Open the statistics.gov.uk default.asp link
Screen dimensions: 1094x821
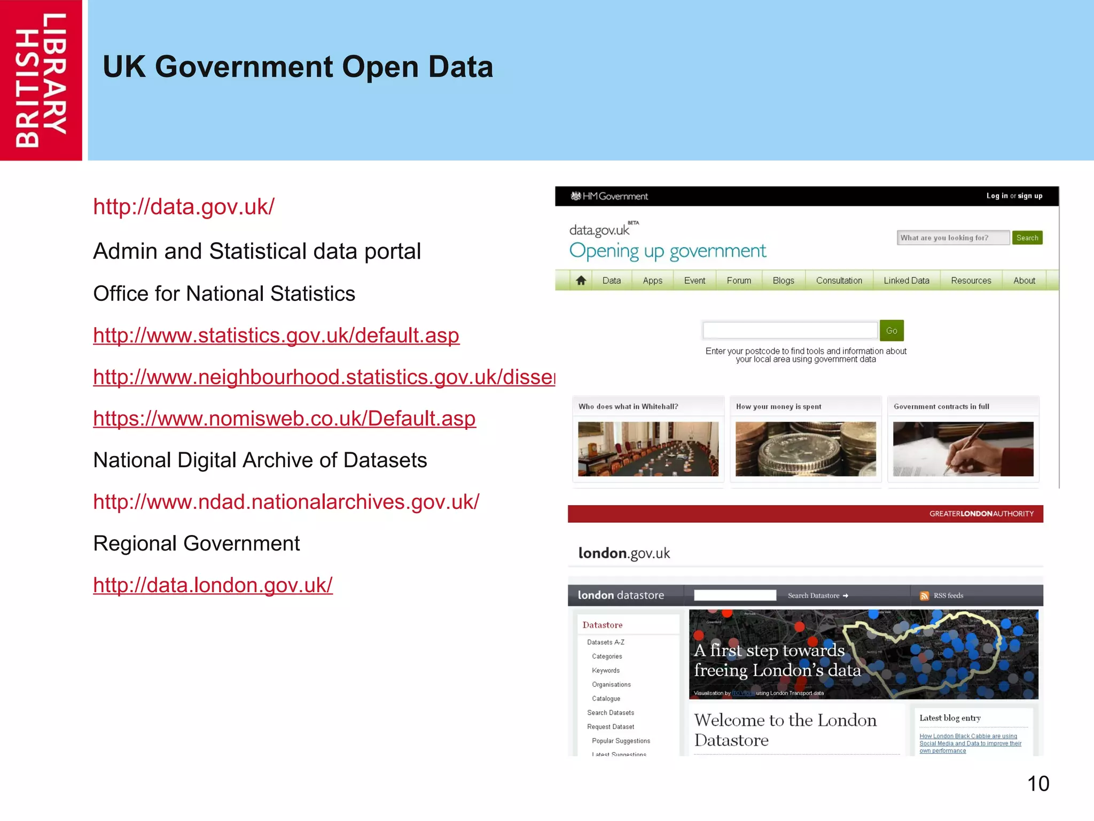276,335
